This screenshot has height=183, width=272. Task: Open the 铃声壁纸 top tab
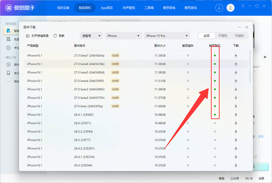pos(129,8)
